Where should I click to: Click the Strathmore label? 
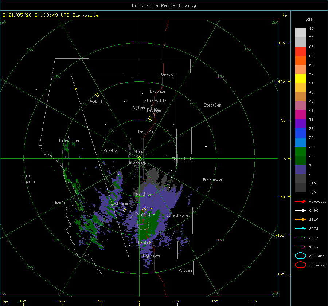[x=177, y=215]
